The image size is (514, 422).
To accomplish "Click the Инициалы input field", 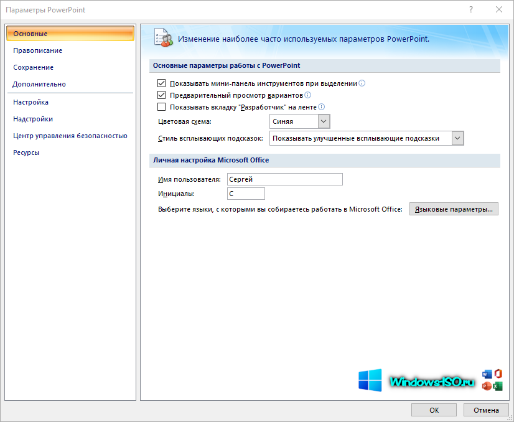I will (246, 194).
